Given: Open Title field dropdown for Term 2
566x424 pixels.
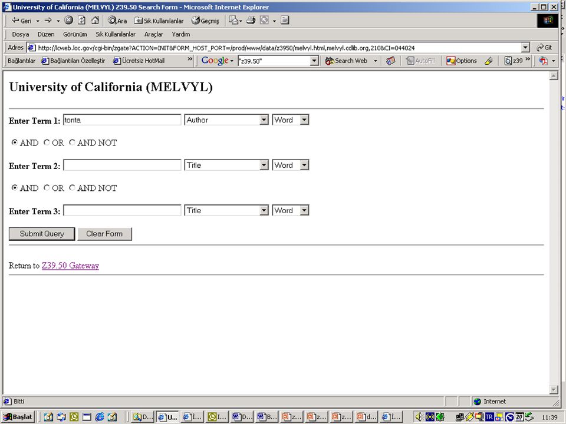Looking at the screenshot, I should 226,165.
